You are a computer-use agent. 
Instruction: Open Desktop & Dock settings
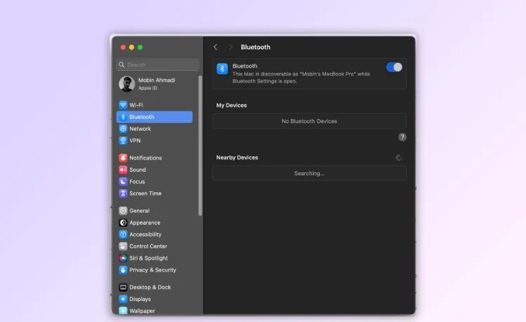(x=155, y=287)
